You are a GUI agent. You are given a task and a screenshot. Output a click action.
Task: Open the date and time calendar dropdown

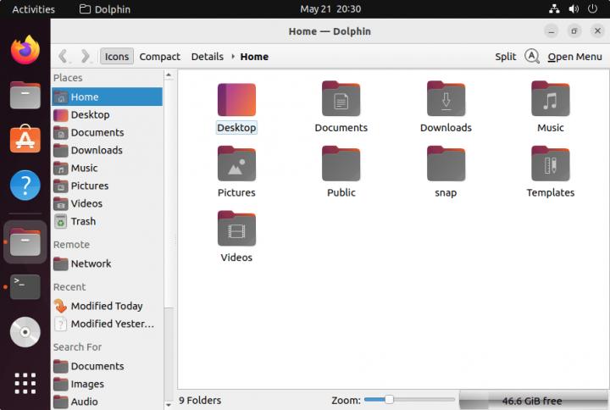point(330,9)
